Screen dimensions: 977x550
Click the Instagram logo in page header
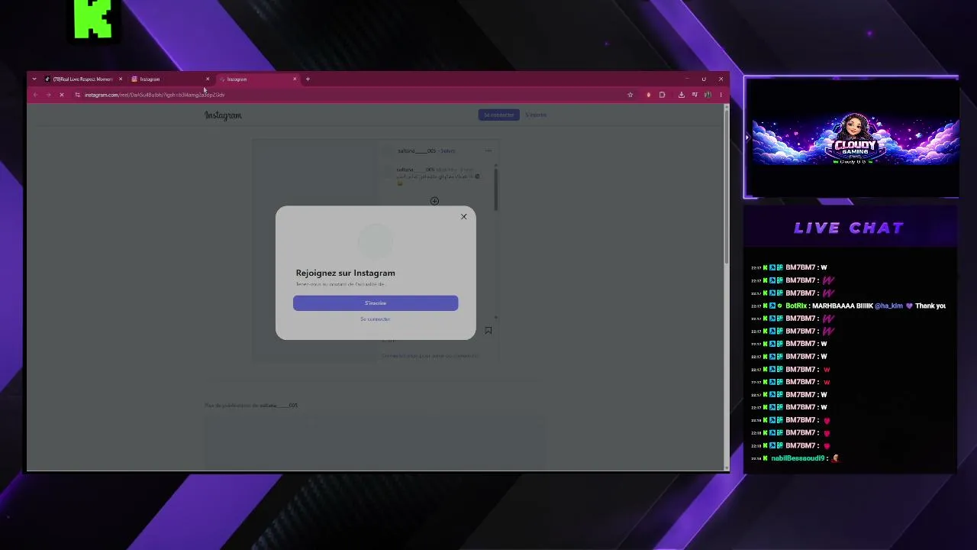pyautogui.click(x=223, y=115)
